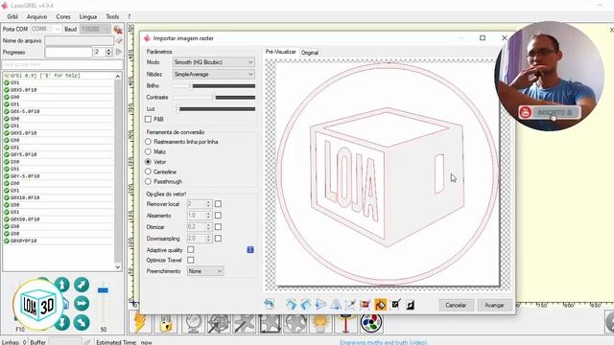This screenshot has height=345, width=614.
Task: Flip image vertically using the upright triangle icon
Action: click(336, 305)
